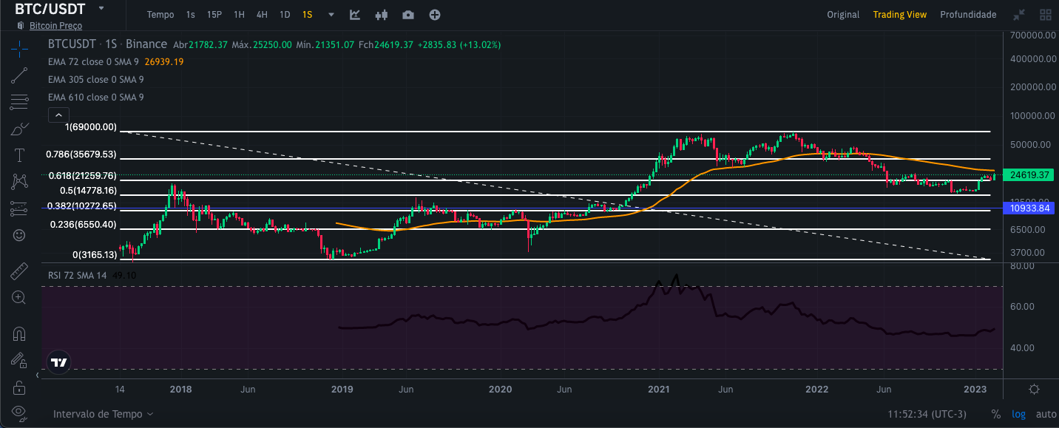The width and height of the screenshot is (1059, 428).
Task: Collapse chart with the diagonal arrows icon
Action: [x=1019, y=15]
